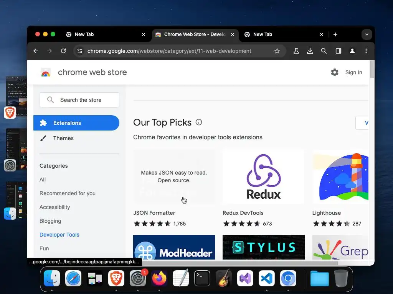Open Chromium from the Dock
393x294 pixels.
[288, 278]
